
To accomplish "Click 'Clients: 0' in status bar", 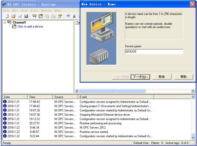I will [x=157, y=143].
